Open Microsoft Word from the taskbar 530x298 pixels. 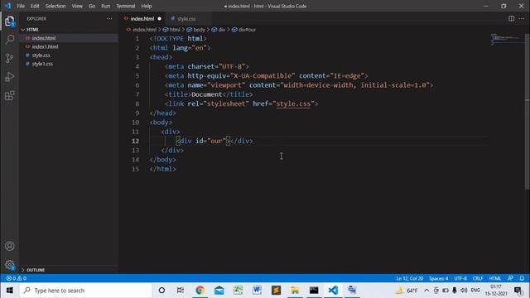click(257, 291)
